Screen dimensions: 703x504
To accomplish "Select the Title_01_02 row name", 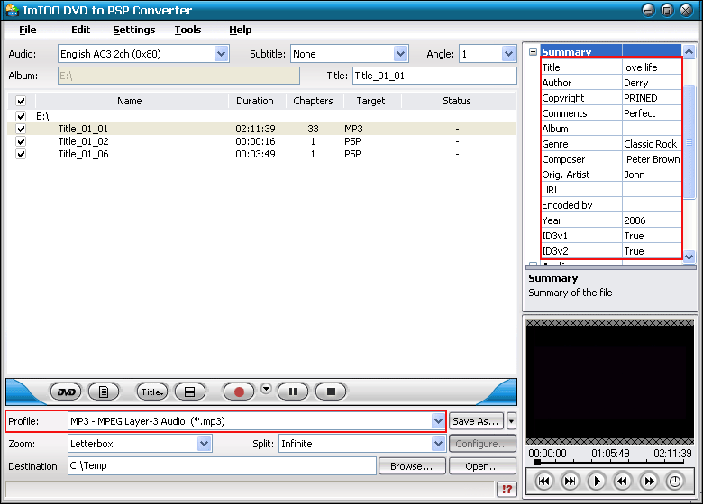I will click(x=84, y=141).
